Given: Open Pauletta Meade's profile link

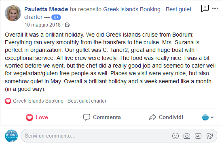Looking at the screenshot, I should 46,9.
